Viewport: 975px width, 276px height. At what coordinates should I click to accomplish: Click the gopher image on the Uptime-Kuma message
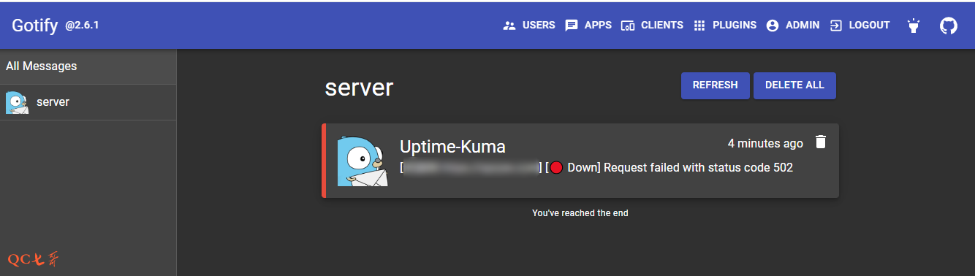(x=363, y=161)
